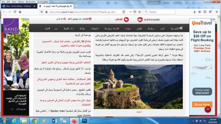Open Word from the taskbar
The image size is (221, 124).
pyautogui.click(x=54, y=121)
